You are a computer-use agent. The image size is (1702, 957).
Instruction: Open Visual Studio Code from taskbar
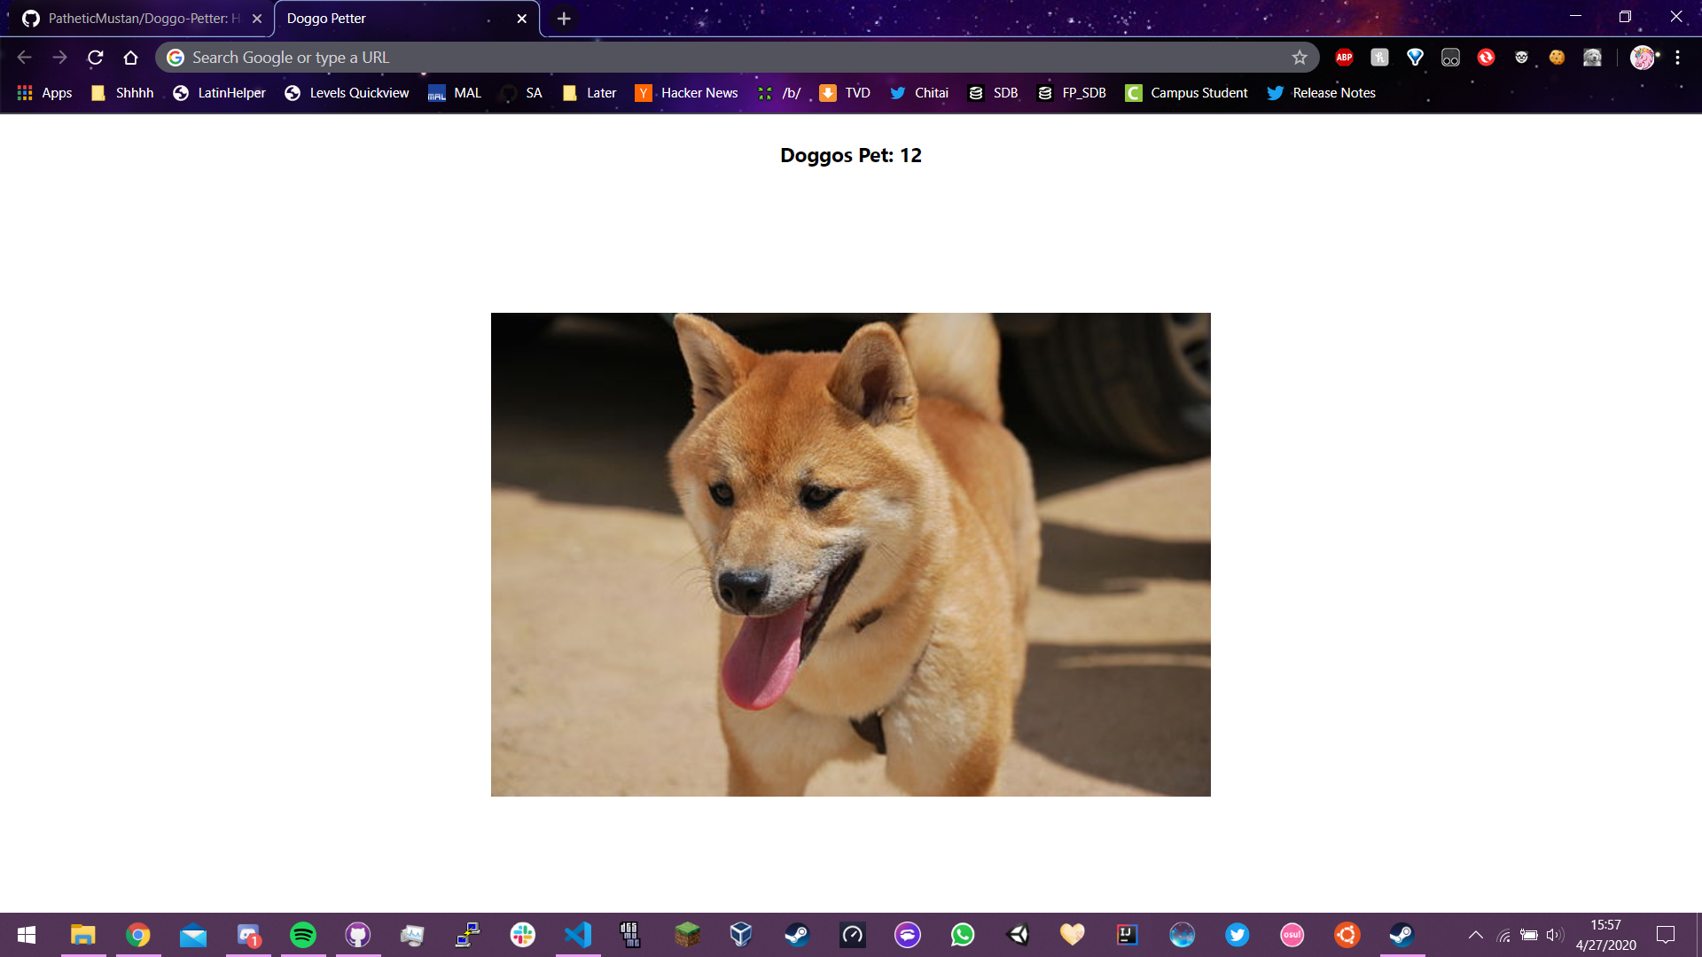pyautogui.click(x=578, y=935)
